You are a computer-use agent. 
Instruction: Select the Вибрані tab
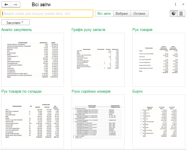122,13
